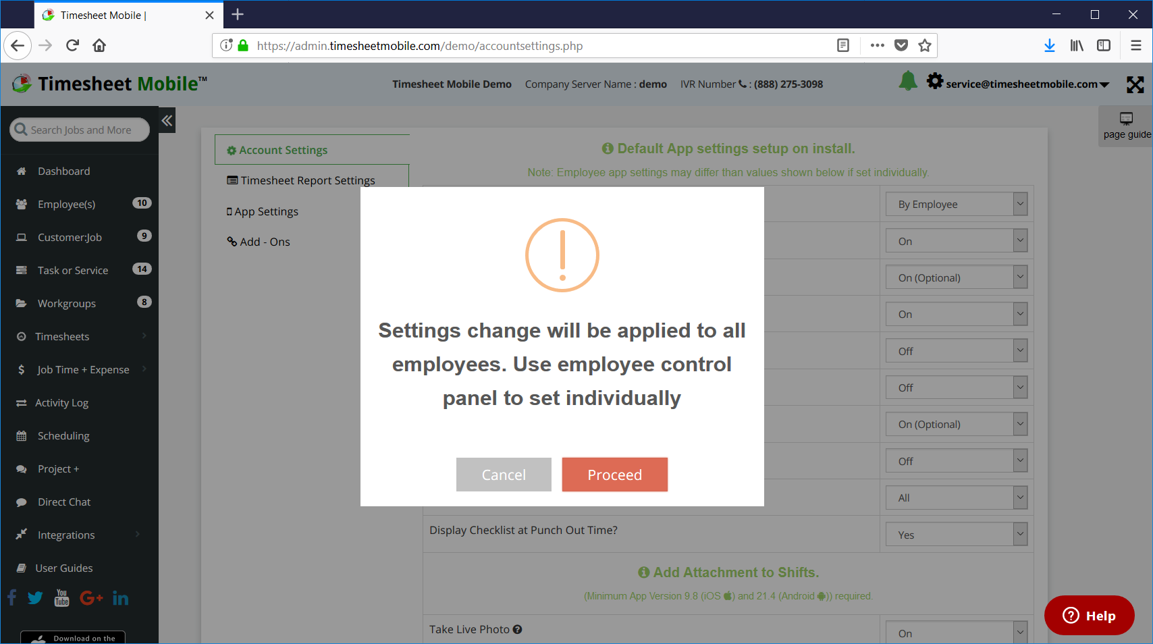Open Direct Chat in sidebar
Image resolution: width=1153 pixels, height=644 pixels.
pos(64,502)
